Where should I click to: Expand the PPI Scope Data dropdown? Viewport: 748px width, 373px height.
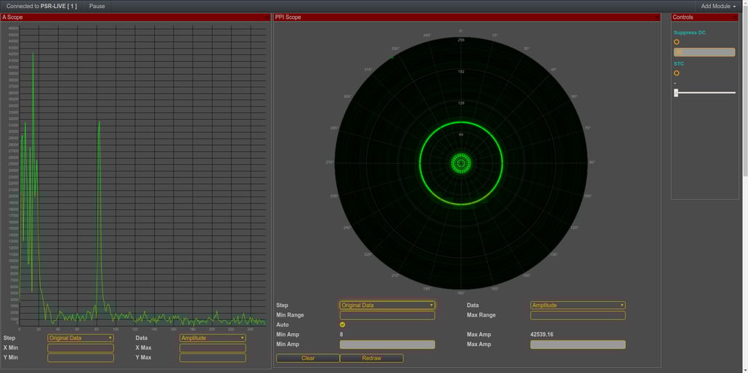[578, 306]
